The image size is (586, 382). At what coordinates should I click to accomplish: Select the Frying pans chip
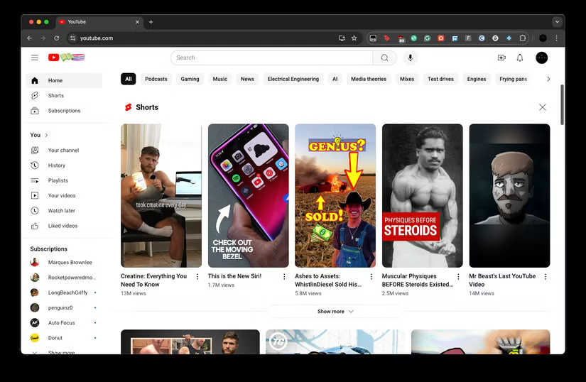[x=513, y=79]
